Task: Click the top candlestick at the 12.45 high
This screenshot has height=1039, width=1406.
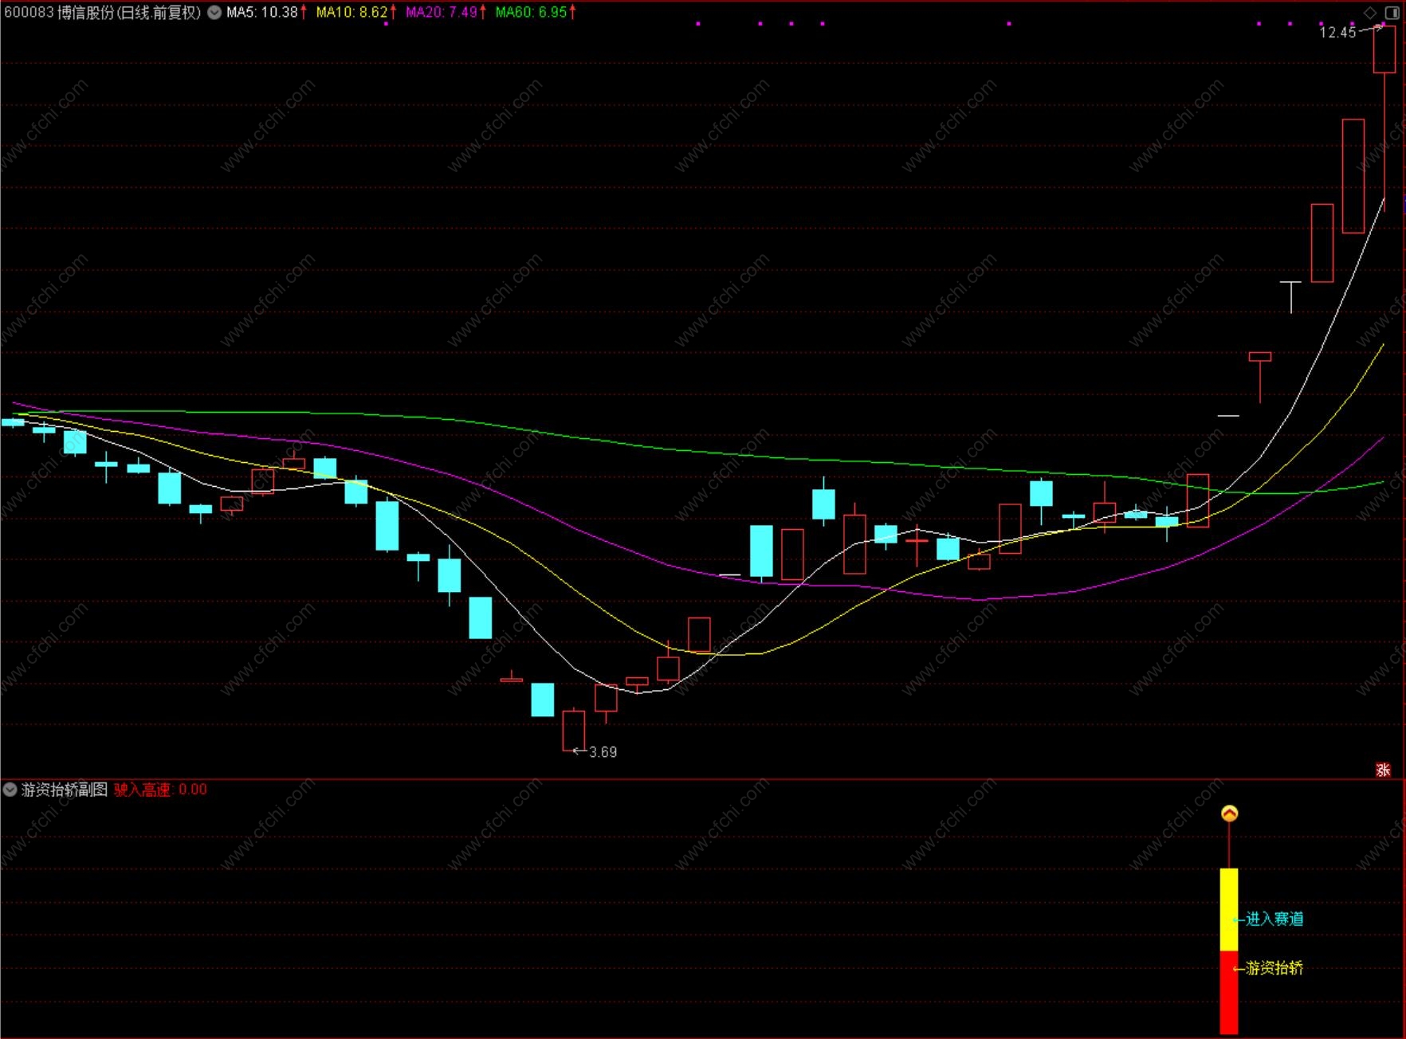Action: coord(1384,49)
